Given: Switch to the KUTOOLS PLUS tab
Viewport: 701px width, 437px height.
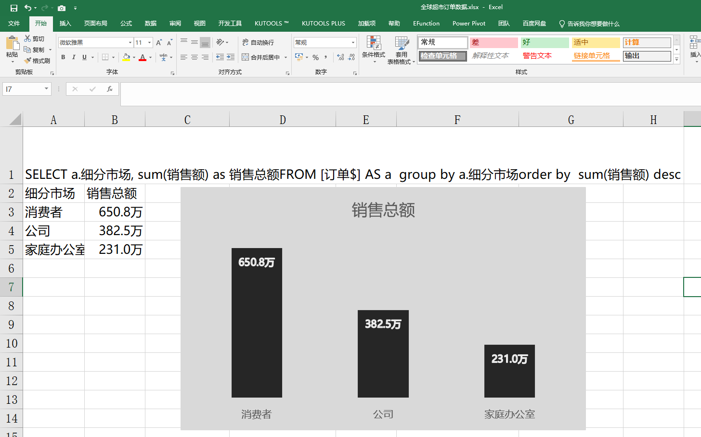Looking at the screenshot, I should point(324,24).
